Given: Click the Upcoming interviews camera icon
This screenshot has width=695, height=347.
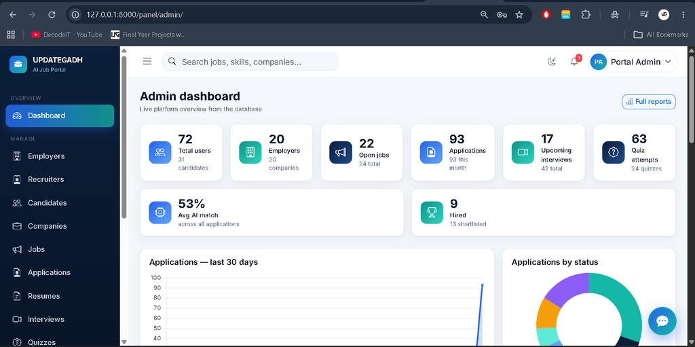Looking at the screenshot, I should [x=523, y=152].
